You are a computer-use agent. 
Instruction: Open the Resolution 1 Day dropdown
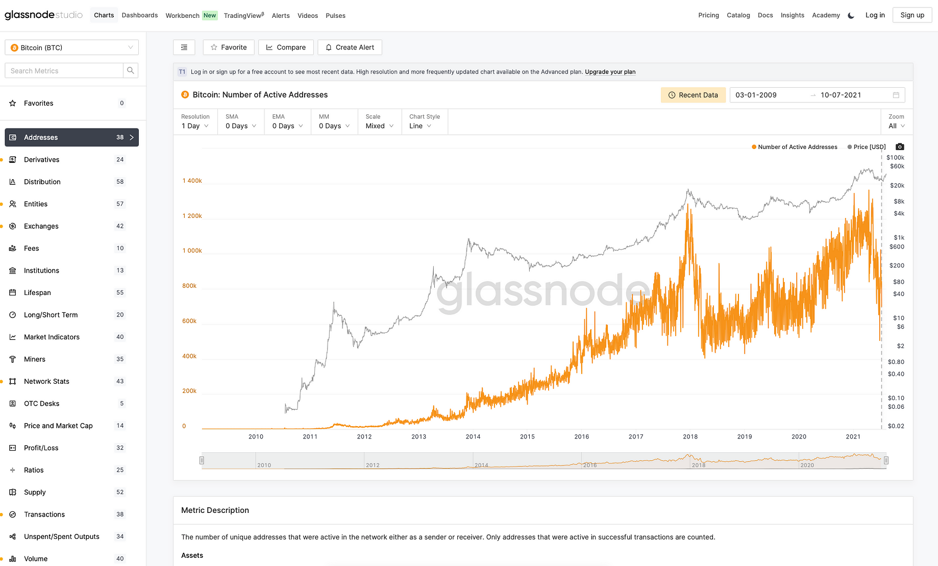click(195, 126)
